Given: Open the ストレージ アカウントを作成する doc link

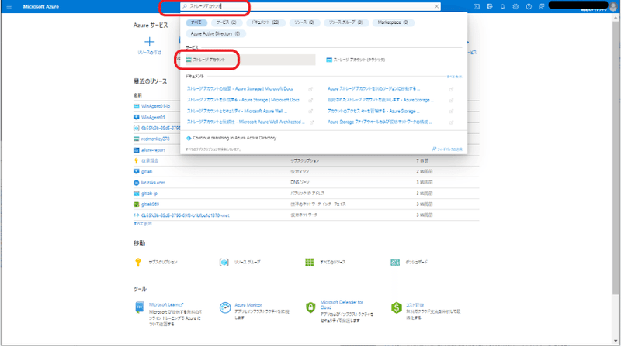Looking at the screenshot, I should (243, 100).
